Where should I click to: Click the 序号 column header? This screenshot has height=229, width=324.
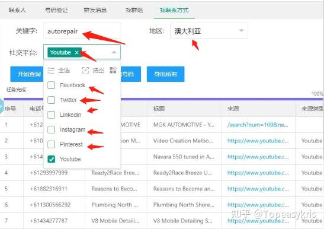[x=10, y=109]
